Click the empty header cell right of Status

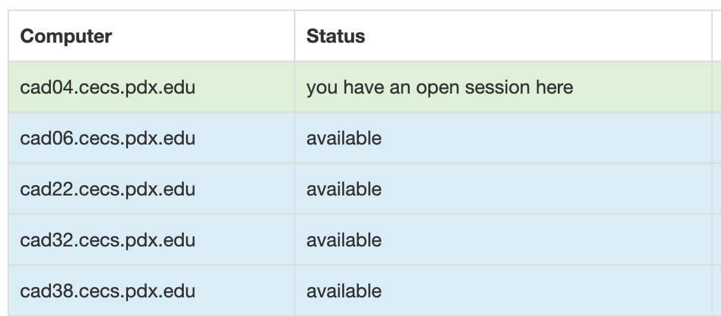click(716, 36)
